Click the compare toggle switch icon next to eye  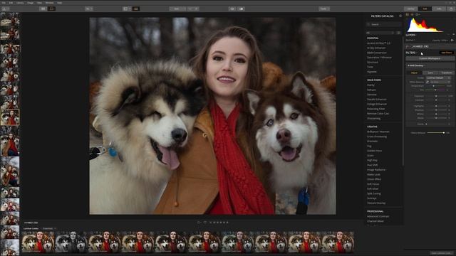click(x=241, y=9)
